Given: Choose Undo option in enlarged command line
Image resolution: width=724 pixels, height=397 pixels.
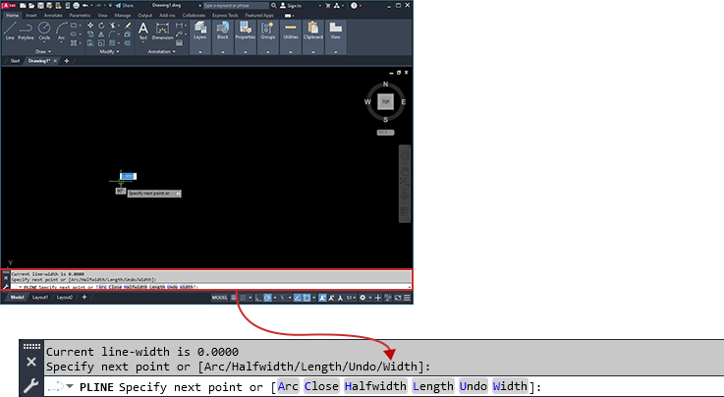Looking at the screenshot, I should pos(473,386).
